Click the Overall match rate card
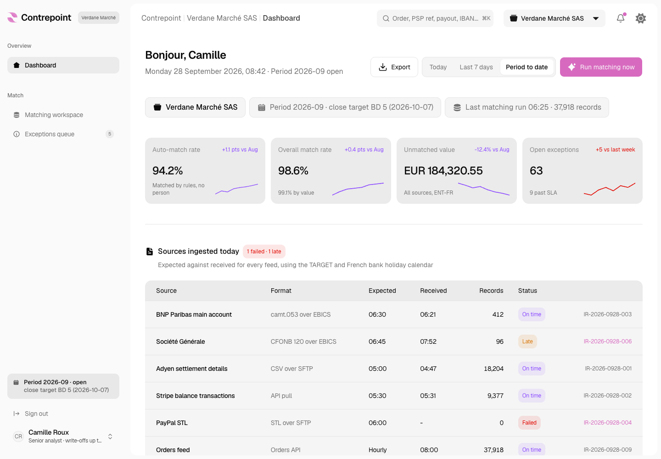 331,171
